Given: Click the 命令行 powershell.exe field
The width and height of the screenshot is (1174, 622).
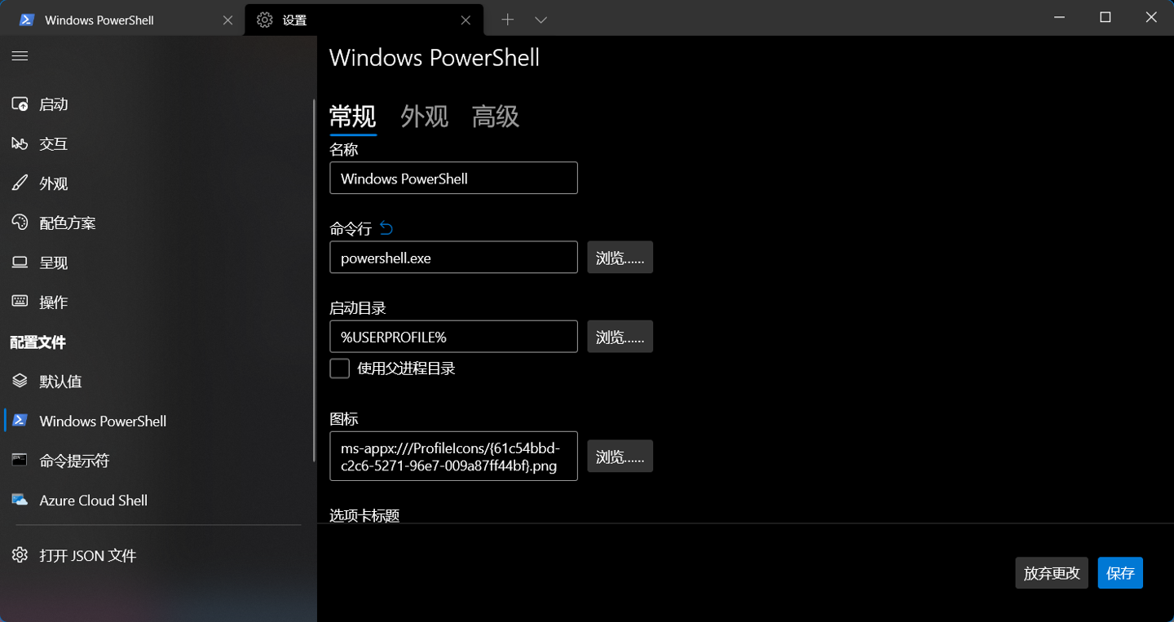Looking at the screenshot, I should [x=453, y=257].
